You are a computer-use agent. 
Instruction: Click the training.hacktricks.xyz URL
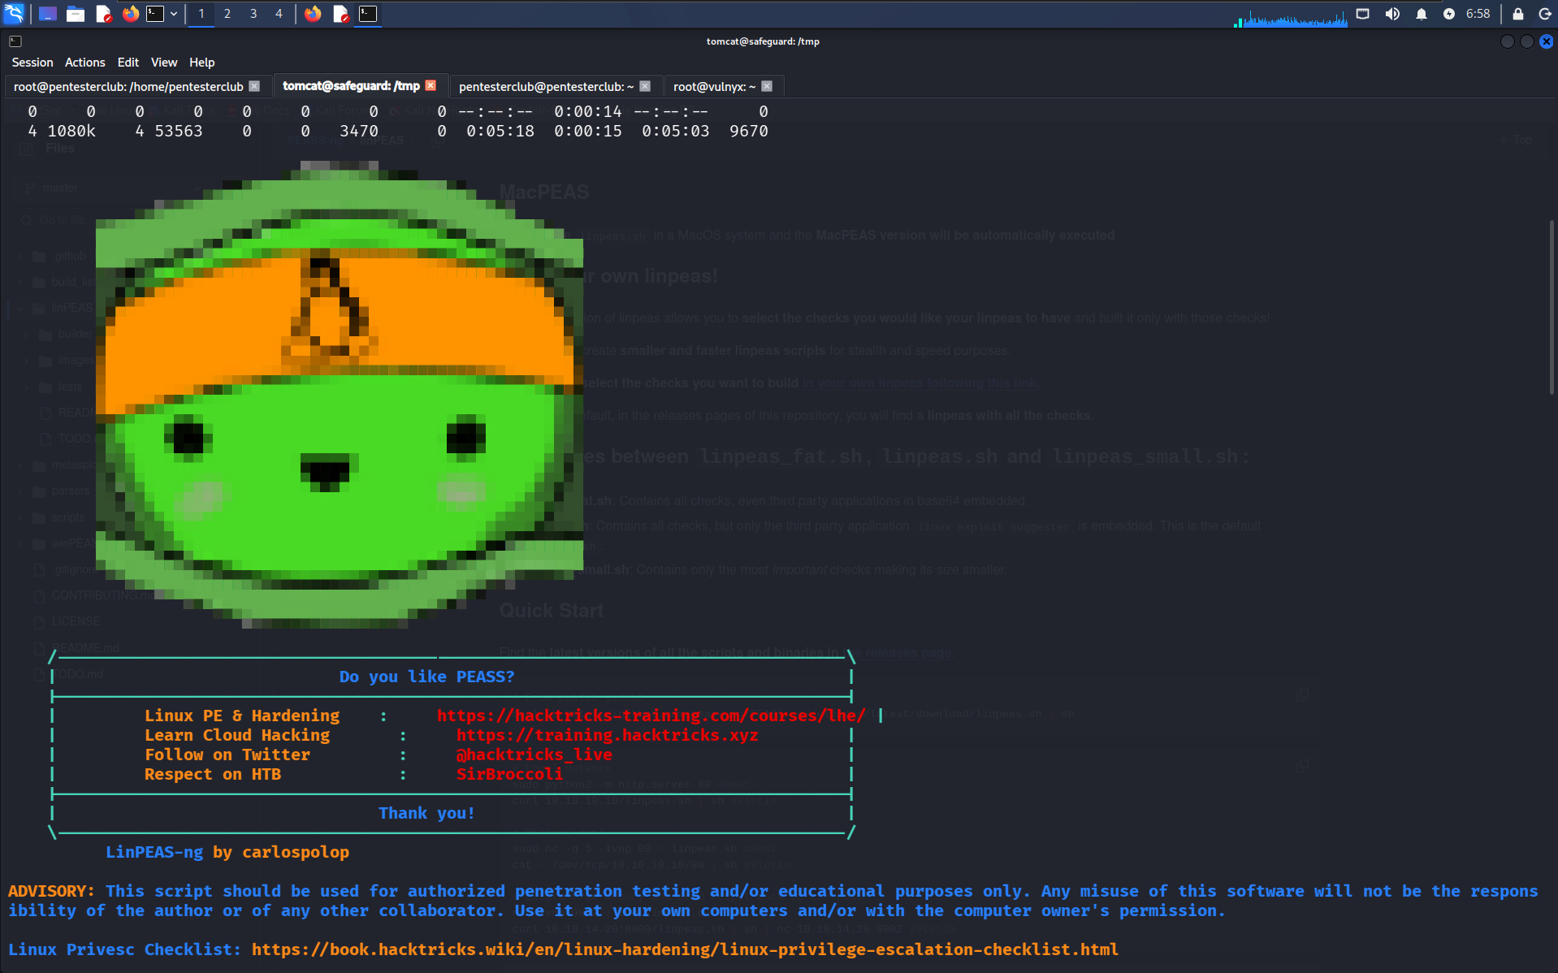(607, 735)
